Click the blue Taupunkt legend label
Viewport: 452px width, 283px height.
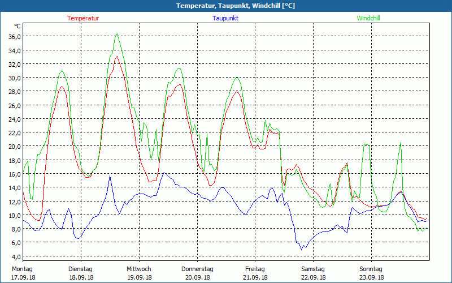225,18
